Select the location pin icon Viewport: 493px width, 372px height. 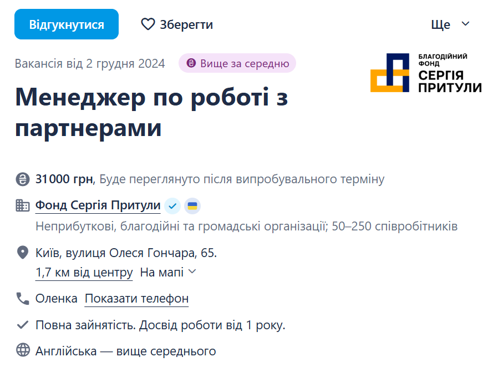coord(22,252)
